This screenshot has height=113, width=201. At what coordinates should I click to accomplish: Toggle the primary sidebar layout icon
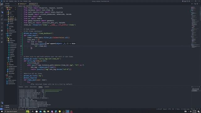pos(183,1)
